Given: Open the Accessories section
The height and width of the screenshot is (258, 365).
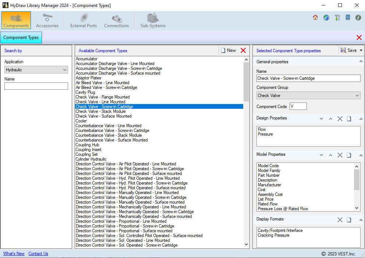Looking at the screenshot, I should [47, 20].
